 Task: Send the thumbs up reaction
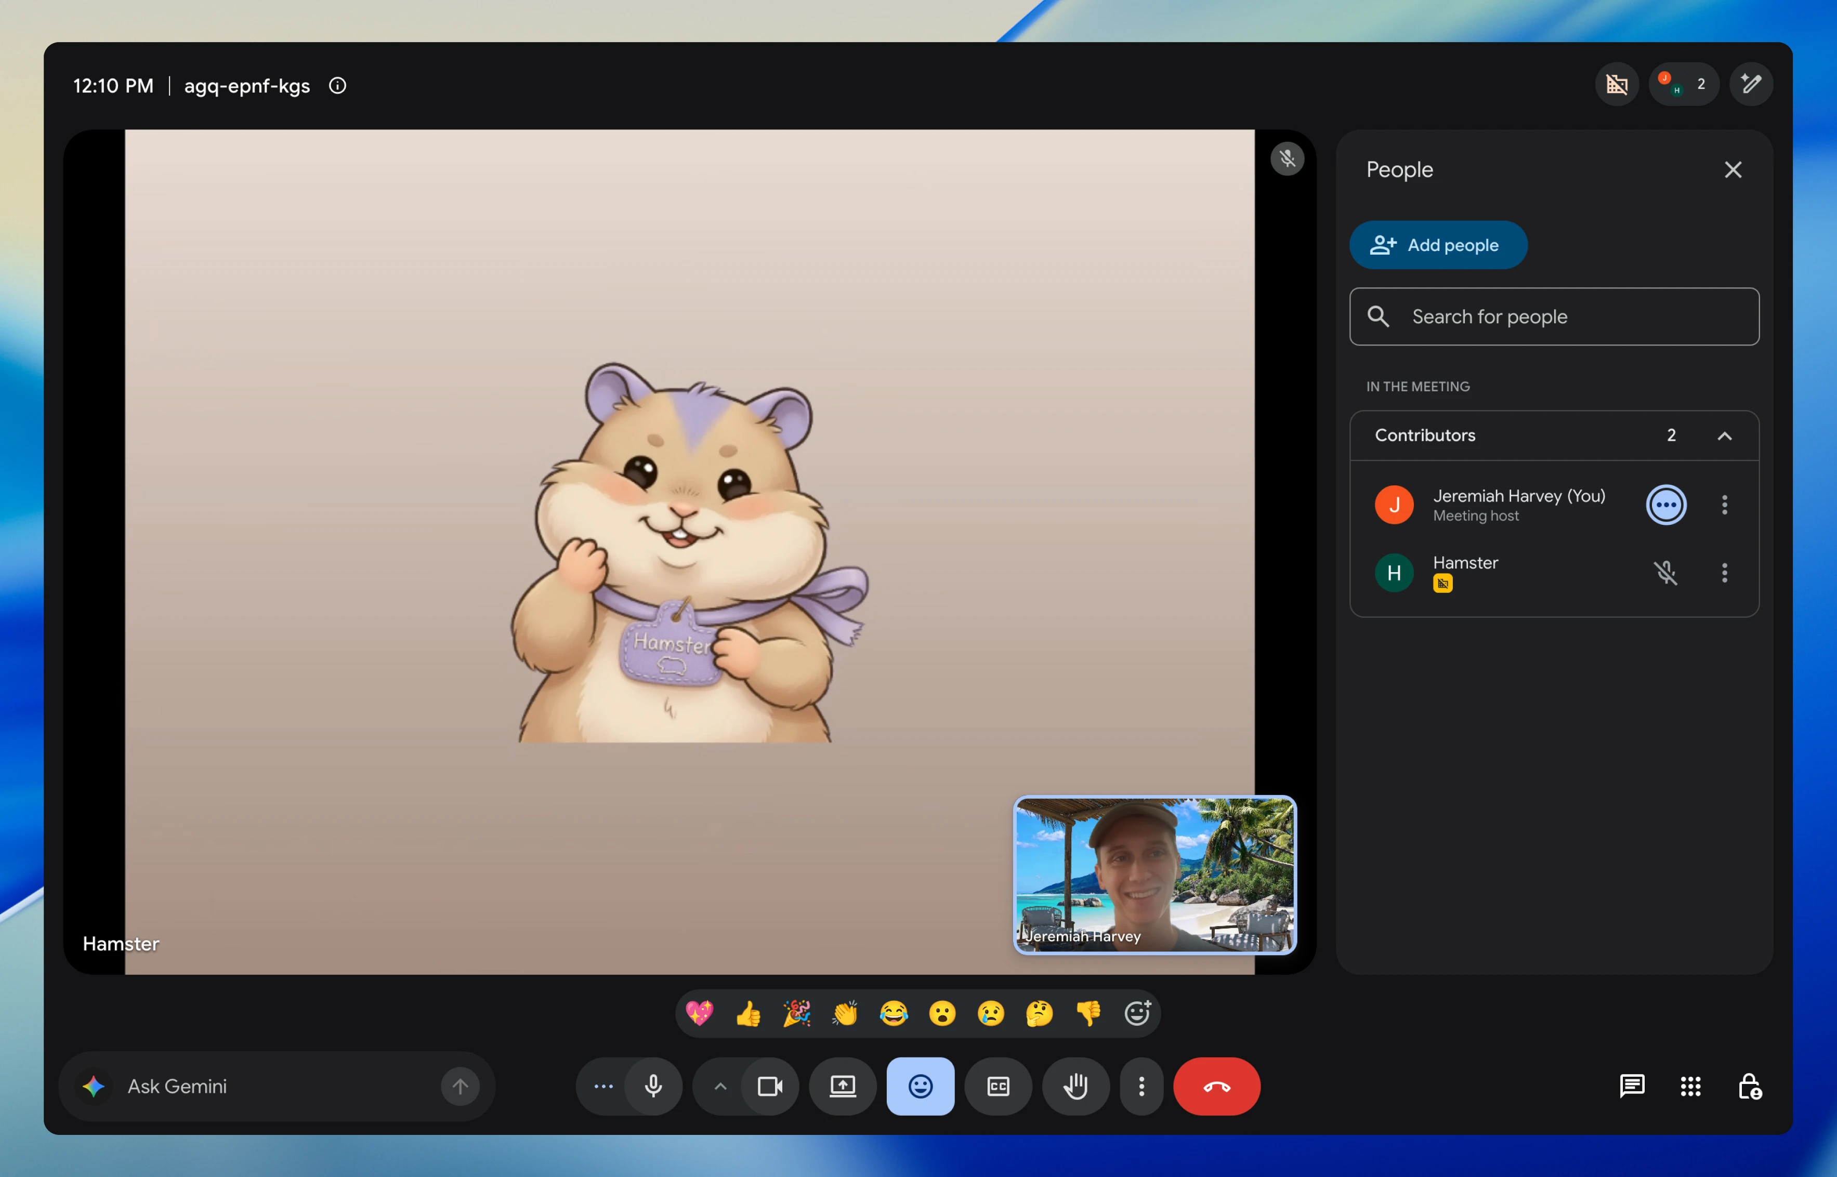749,1013
